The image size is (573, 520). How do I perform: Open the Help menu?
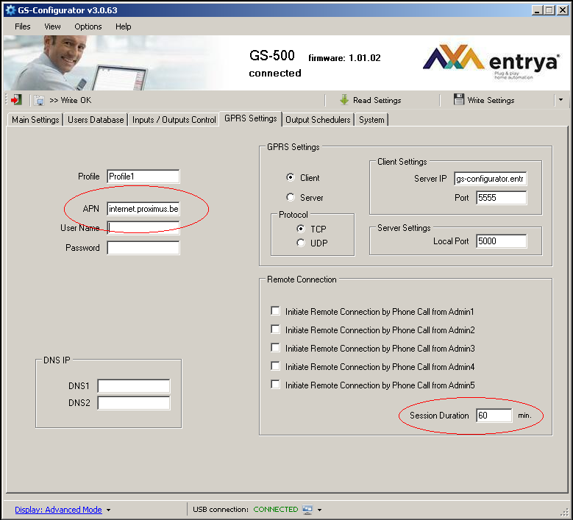(x=123, y=26)
